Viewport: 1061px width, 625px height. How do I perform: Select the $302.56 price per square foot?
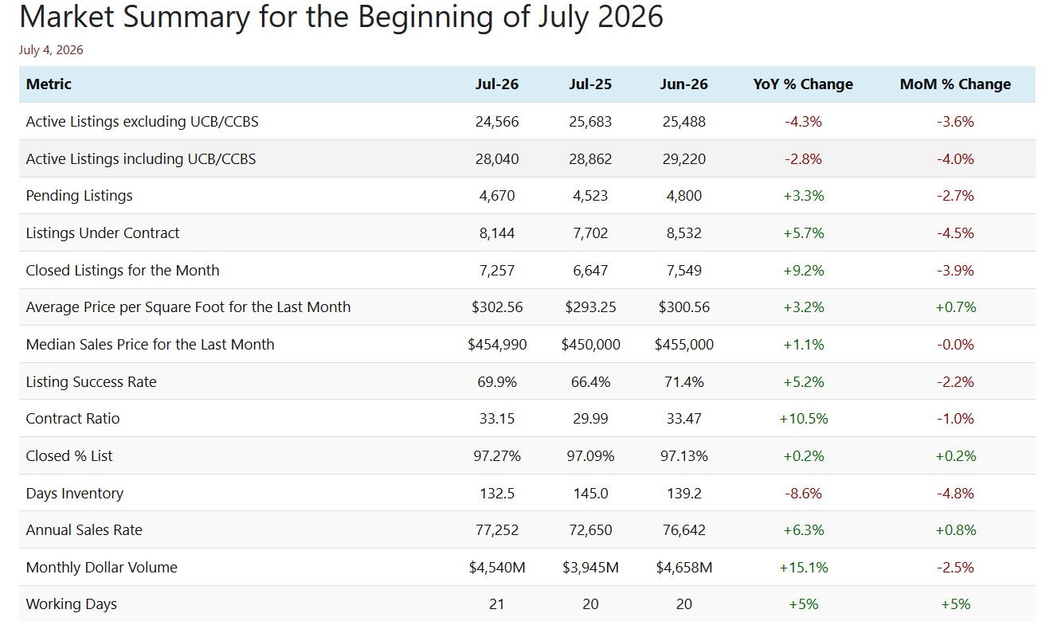tap(497, 307)
